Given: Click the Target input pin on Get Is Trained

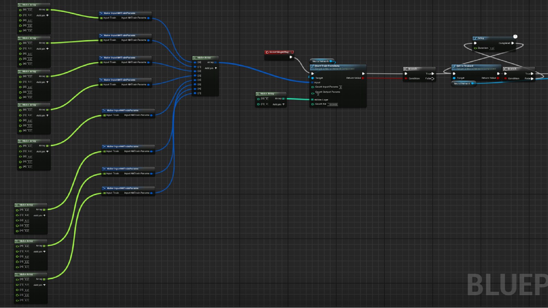Looking at the screenshot, I should 454,78.
